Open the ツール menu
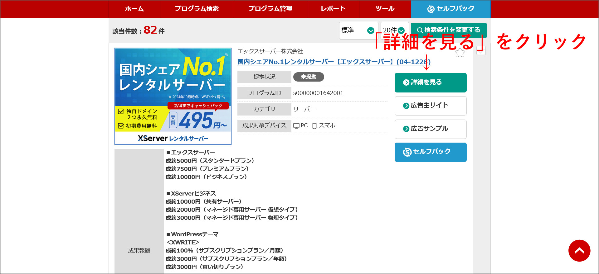 point(385,9)
